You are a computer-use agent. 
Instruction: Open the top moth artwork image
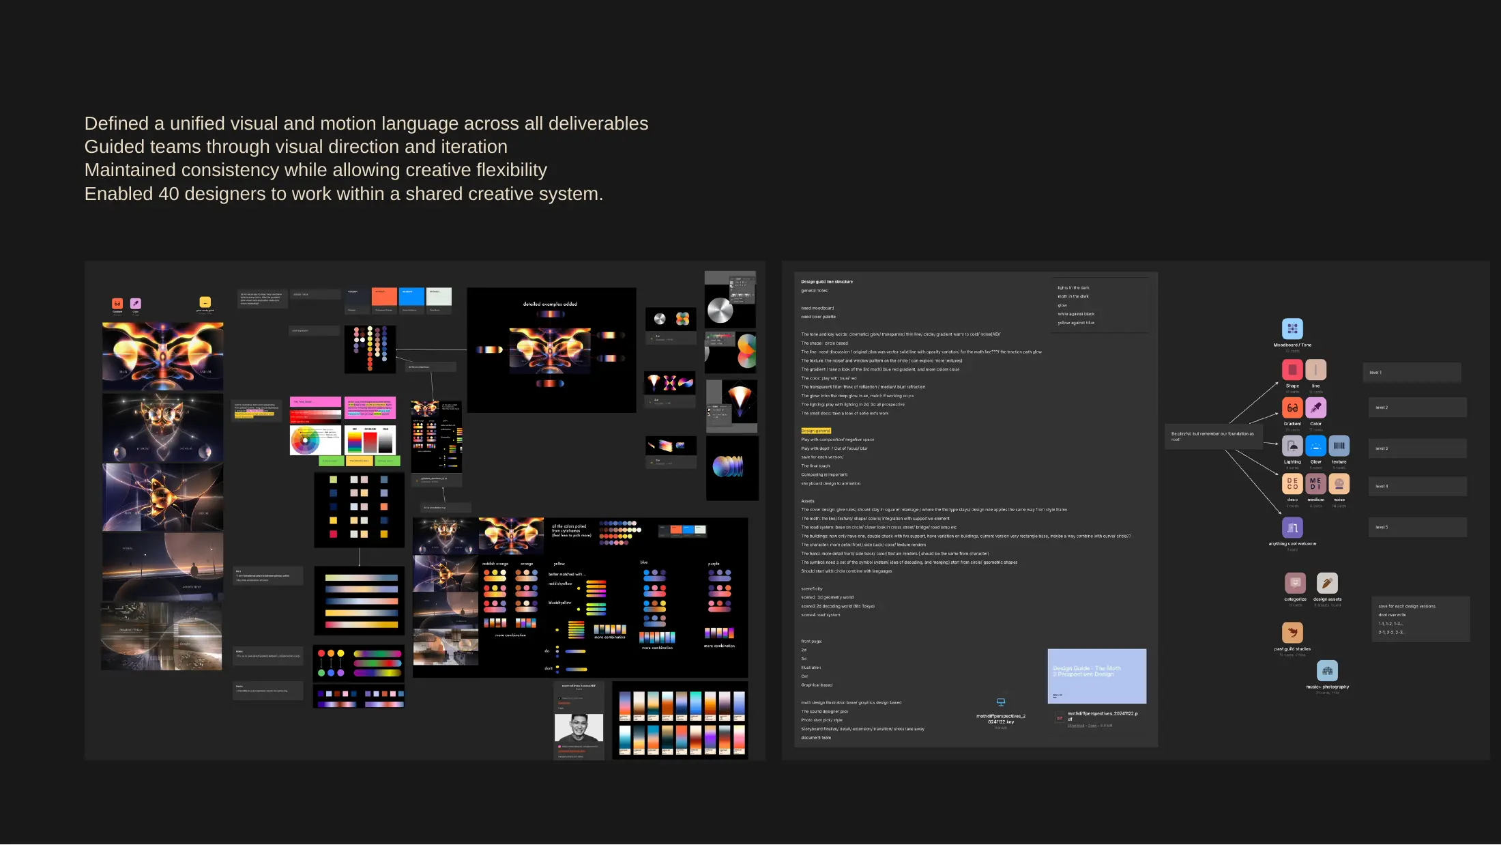(x=163, y=356)
